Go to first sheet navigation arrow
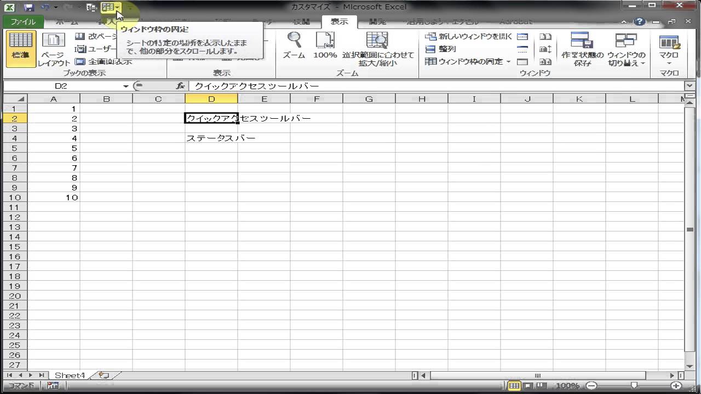Screen dimensions: 701x394 [x=10, y=375]
